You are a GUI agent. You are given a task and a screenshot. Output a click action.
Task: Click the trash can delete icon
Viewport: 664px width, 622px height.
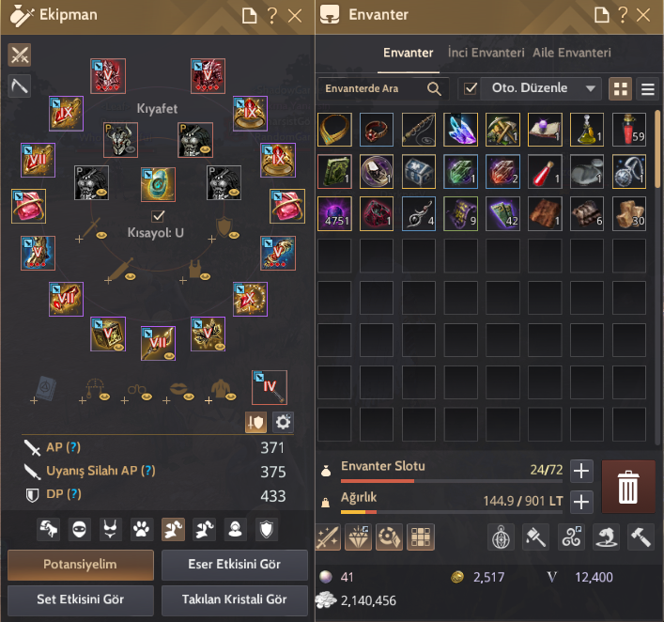(628, 487)
